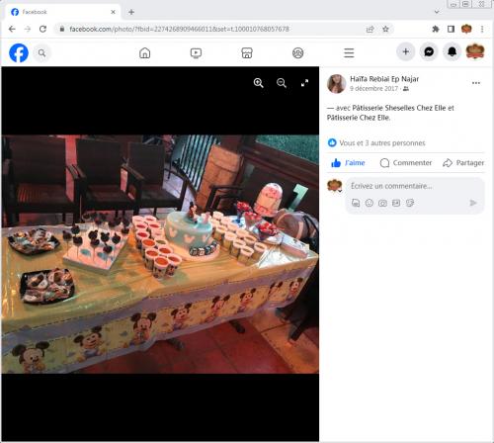Open the Pâtisserie Chez Elle link
This screenshot has width=494, height=443.
coord(358,118)
